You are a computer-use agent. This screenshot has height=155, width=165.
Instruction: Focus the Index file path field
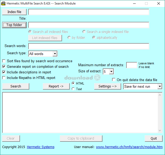pos(89,12)
